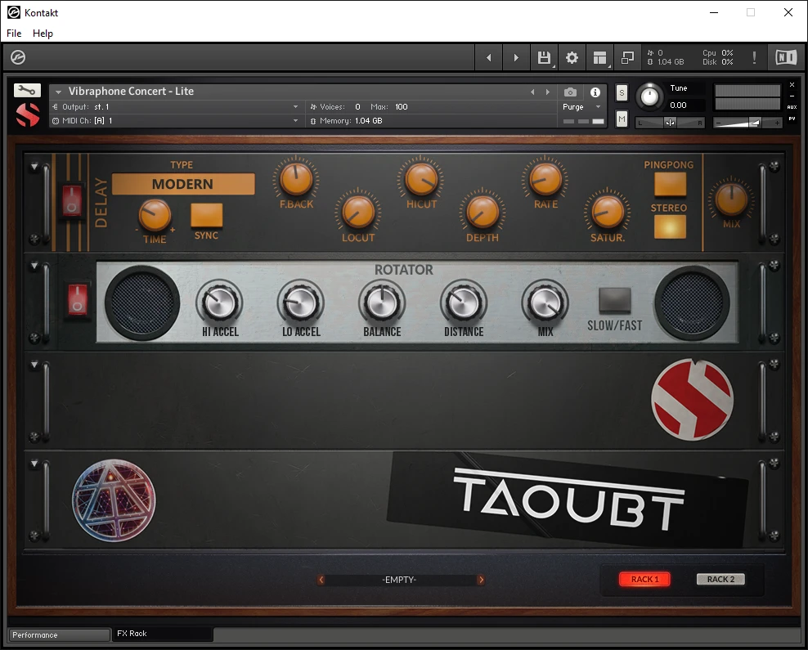Open the workspace layout icon
This screenshot has height=650, width=808.
click(x=599, y=58)
